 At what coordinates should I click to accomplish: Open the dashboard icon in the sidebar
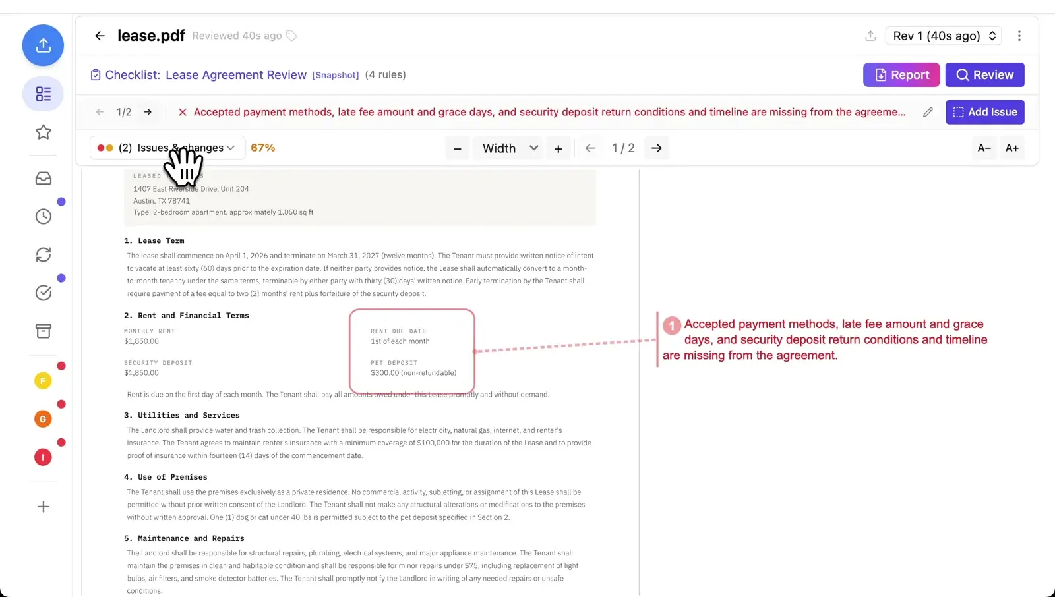point(43,94)
